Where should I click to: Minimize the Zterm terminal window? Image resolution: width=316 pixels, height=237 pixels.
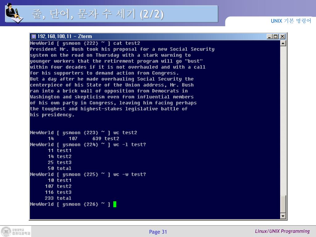(x=269, y=36)
